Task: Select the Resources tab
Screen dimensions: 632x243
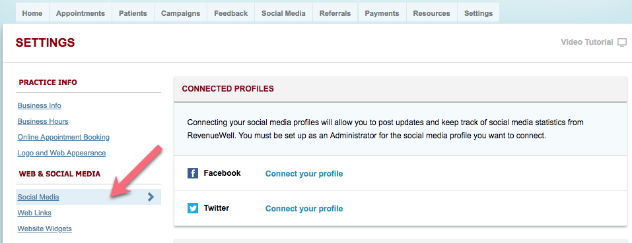Action: (432, 13)
